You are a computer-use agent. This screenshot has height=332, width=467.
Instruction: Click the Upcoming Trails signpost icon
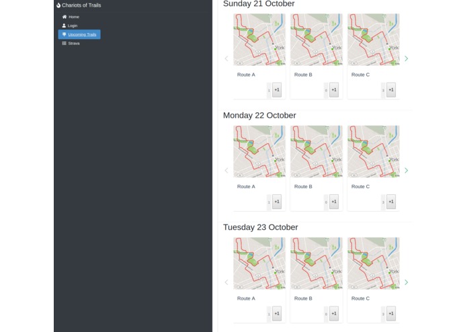pos(64,34)
